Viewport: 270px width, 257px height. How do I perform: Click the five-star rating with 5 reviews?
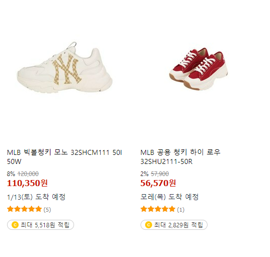25,209
